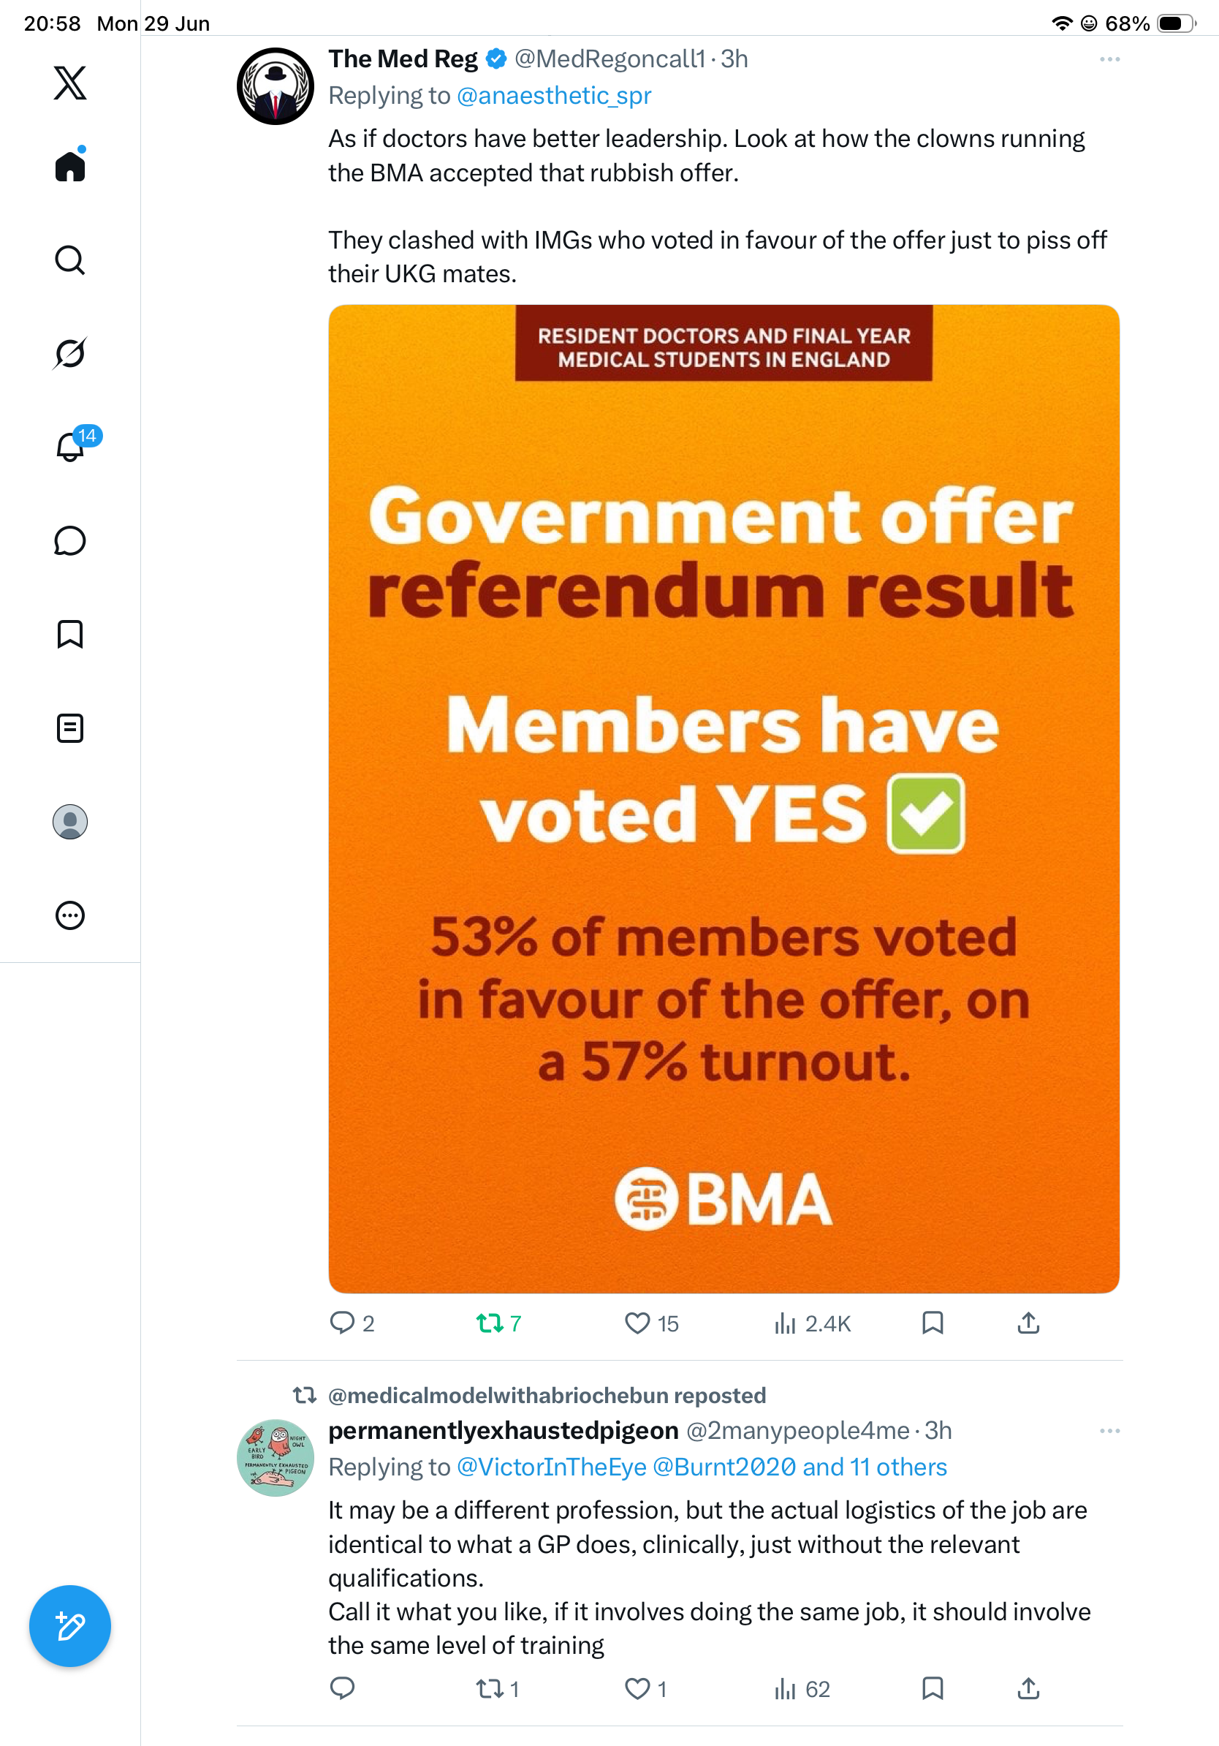
Task: Open sidebar Bookmarks icon
Action: coord(70,634)
